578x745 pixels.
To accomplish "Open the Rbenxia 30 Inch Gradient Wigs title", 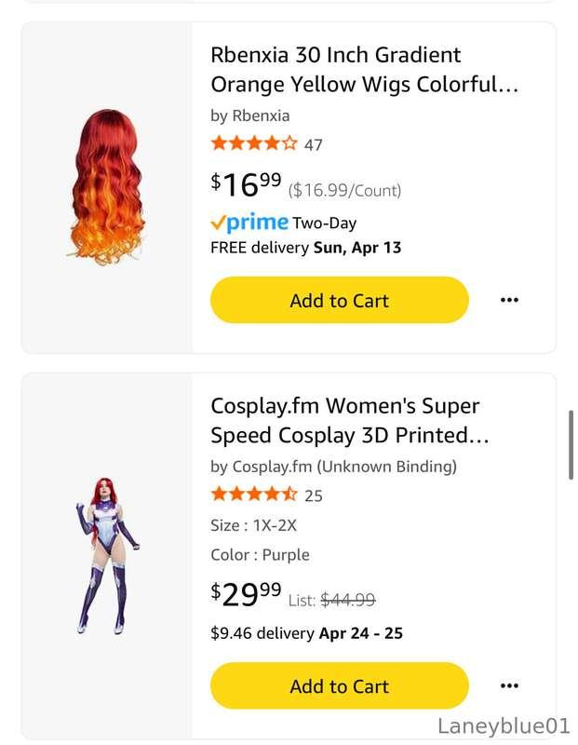I will (363, 70).
